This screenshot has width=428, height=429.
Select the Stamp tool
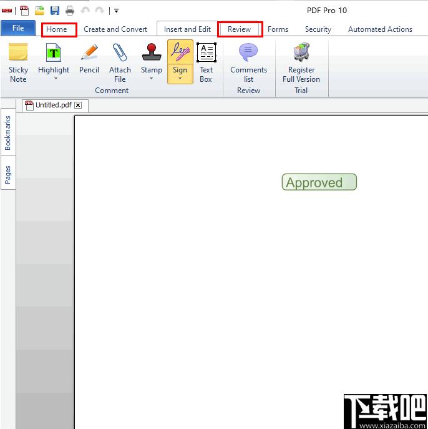click(x=152, y=58)
